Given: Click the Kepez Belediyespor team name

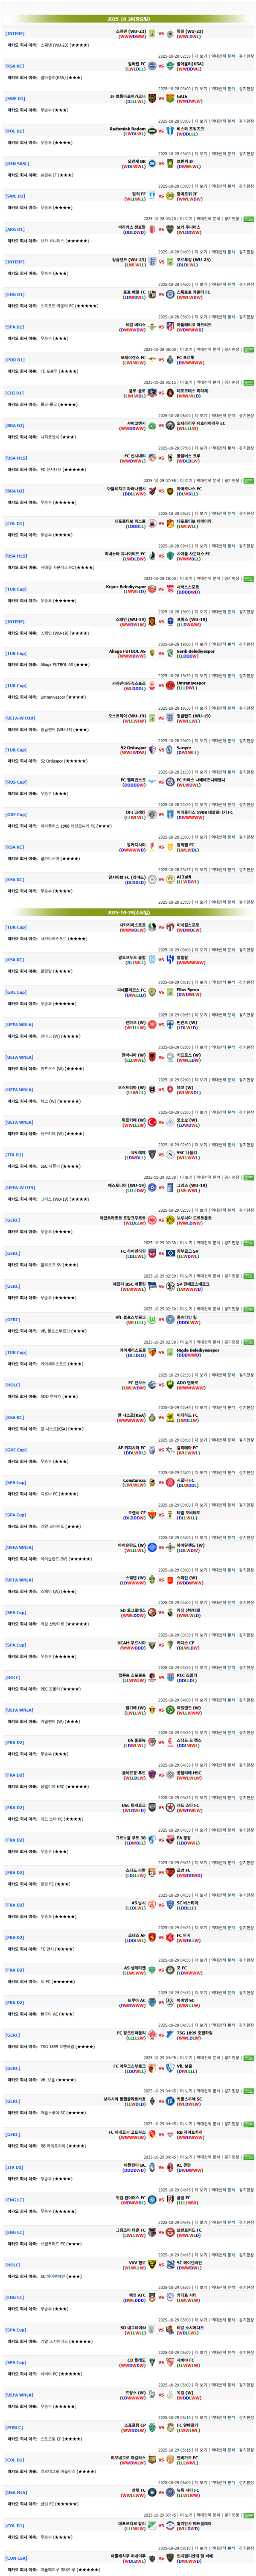Looking at the screenshot, I should tap(126, 586).
